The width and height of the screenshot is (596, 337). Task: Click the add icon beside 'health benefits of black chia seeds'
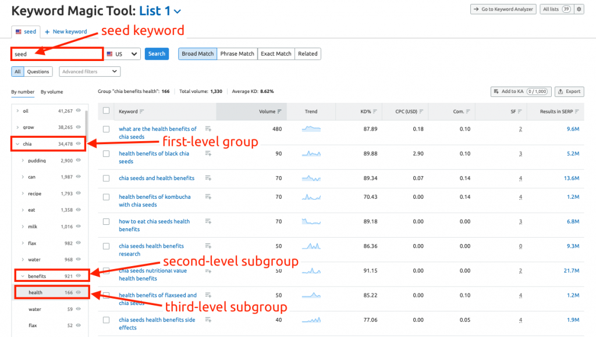pyautogui.click(x=208, y=154)
